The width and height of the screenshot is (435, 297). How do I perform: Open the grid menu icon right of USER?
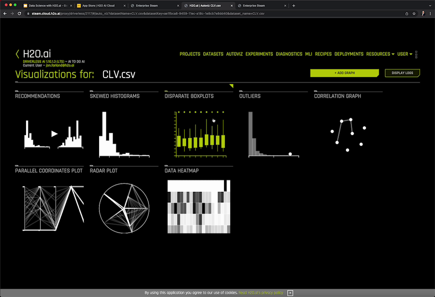click(416, 54)
